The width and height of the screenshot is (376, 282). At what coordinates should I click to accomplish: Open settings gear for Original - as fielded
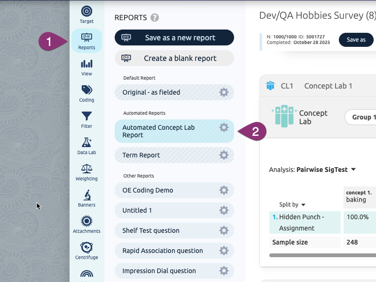click(224, 92)
